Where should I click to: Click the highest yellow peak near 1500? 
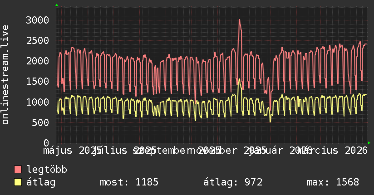click(x=239, y=79)
